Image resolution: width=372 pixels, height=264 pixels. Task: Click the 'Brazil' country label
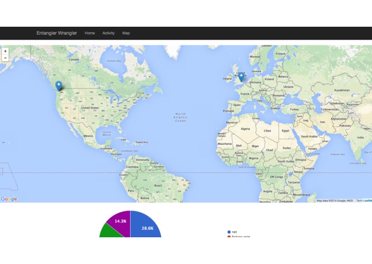coord(158,185)
